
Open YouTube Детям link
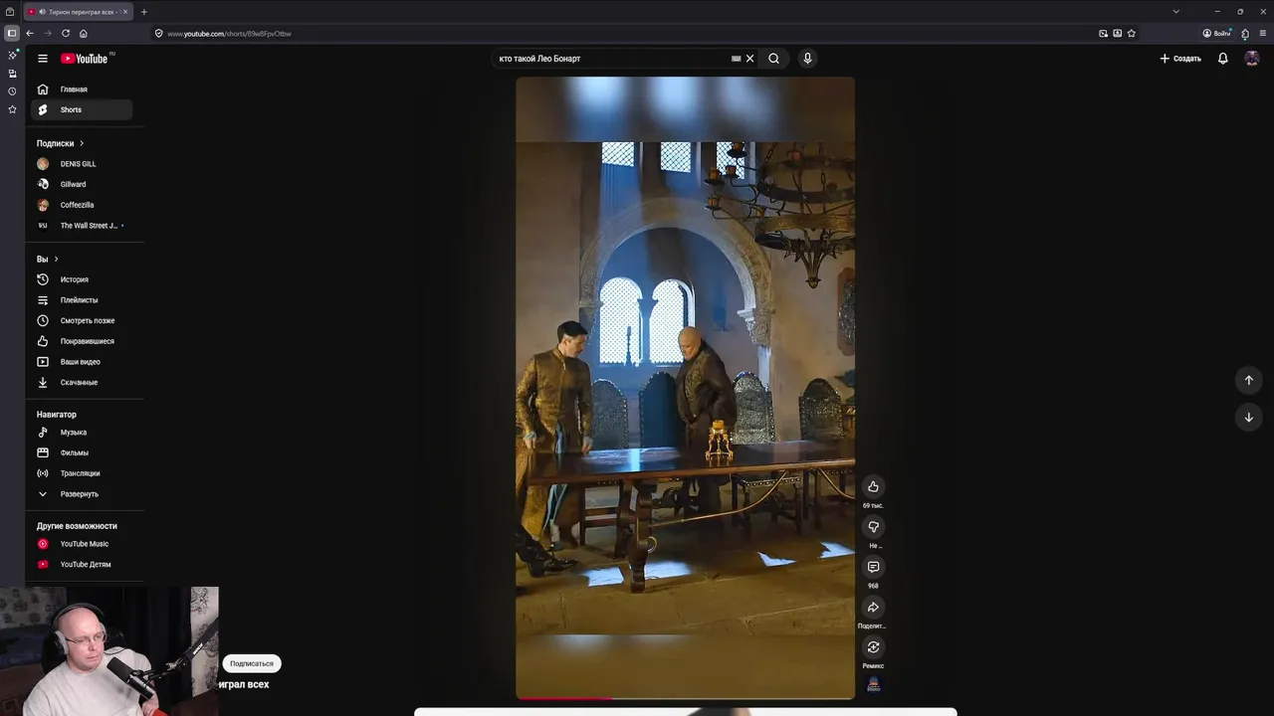coord(80,565)
